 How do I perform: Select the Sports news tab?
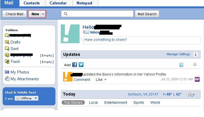139,103
